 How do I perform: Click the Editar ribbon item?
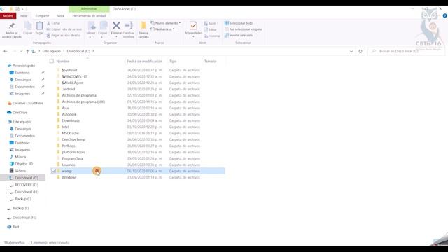click(211, 29)
